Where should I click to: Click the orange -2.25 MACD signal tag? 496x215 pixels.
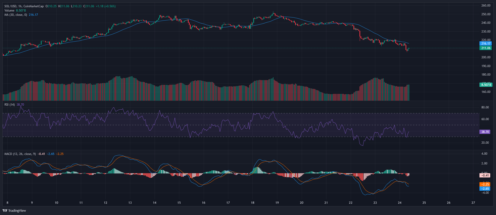pos(485,184)
